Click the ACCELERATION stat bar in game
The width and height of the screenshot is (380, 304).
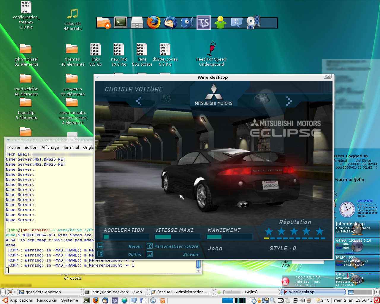[x=126, y=237]
